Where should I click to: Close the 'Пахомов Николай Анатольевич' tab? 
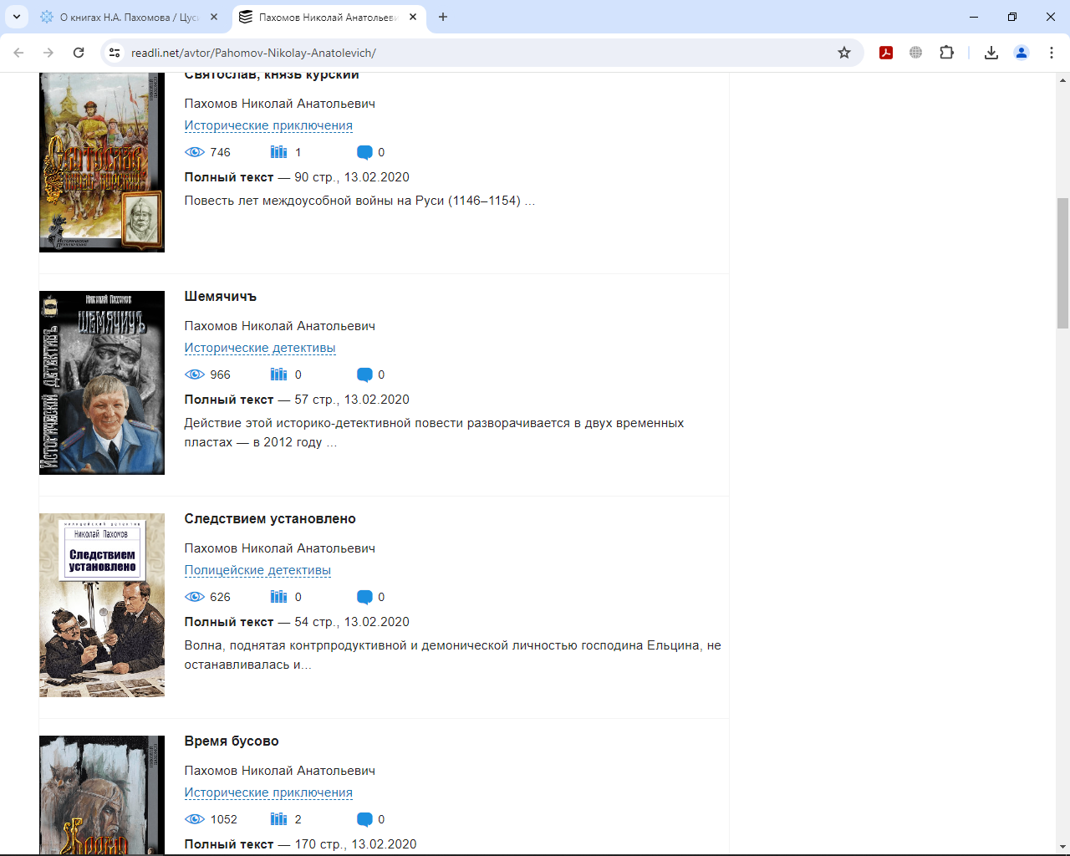point(413,17)
